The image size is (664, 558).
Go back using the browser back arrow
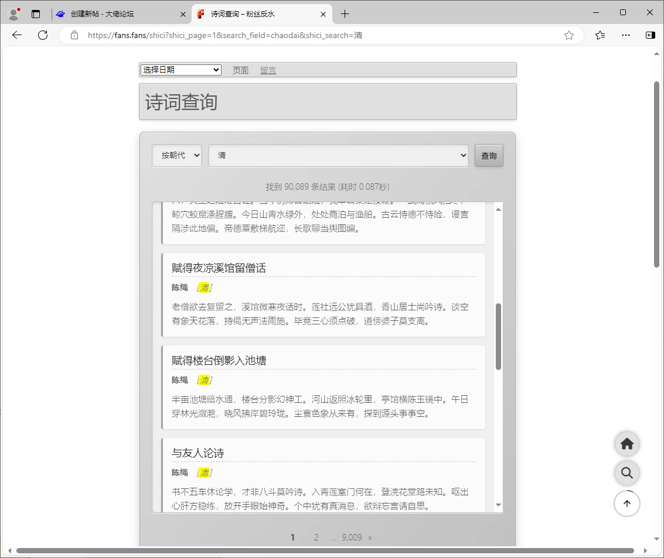[17, 35]
